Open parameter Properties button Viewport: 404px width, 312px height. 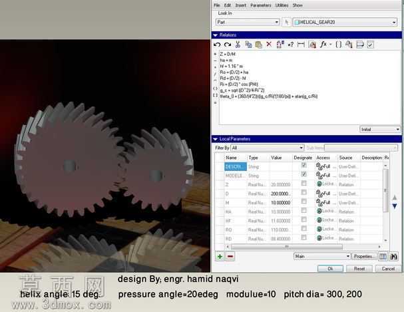(x=363, y=256)
